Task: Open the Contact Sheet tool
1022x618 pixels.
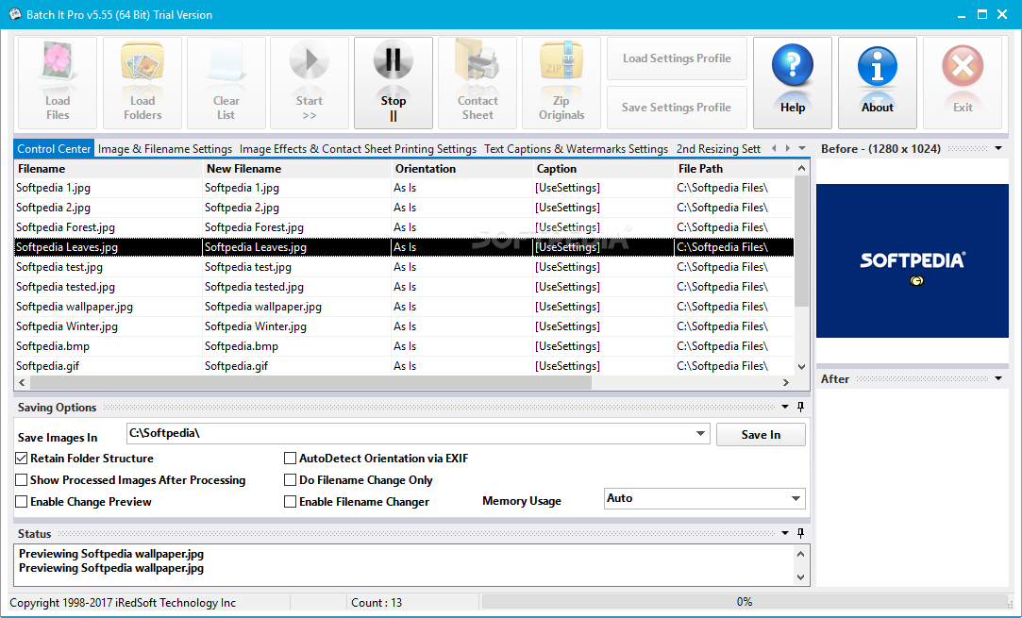Action: pos(477,83)
